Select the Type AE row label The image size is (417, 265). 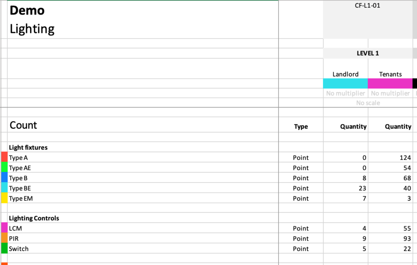[20, 168]
